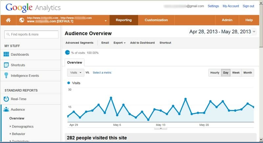Click the Select a metric link

point(102,73)
